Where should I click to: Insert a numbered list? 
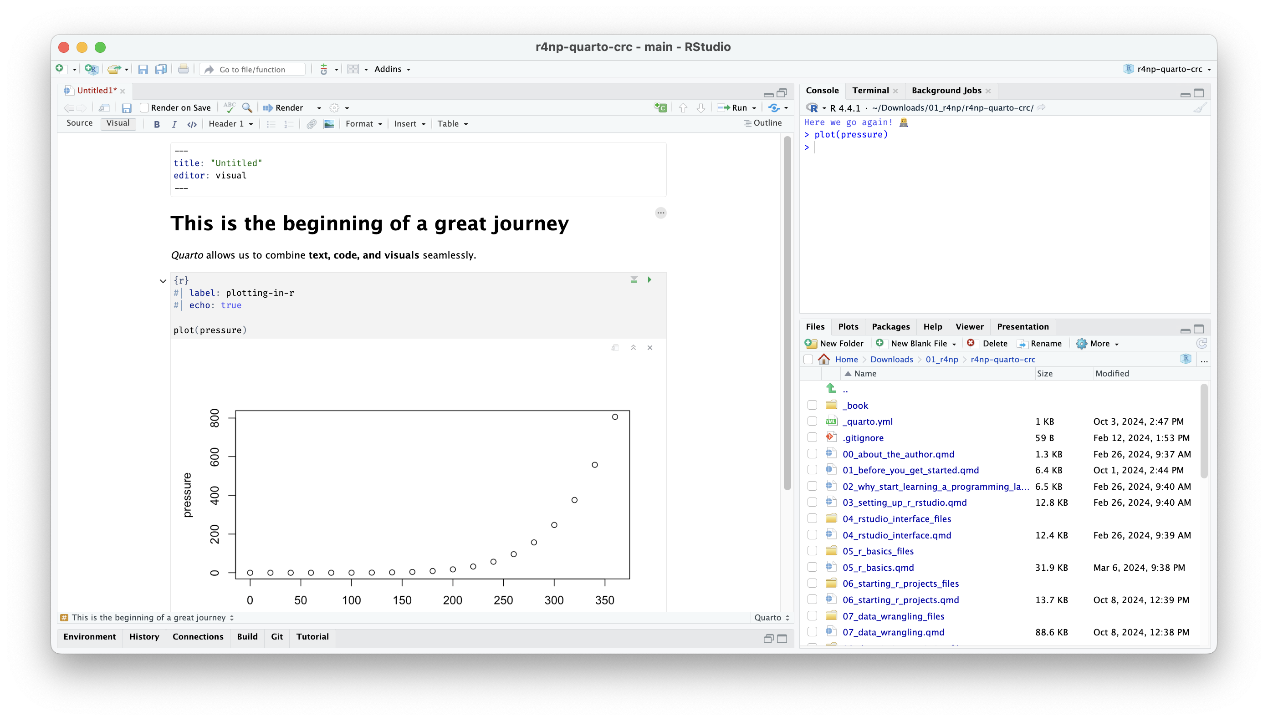coord(288,124)
